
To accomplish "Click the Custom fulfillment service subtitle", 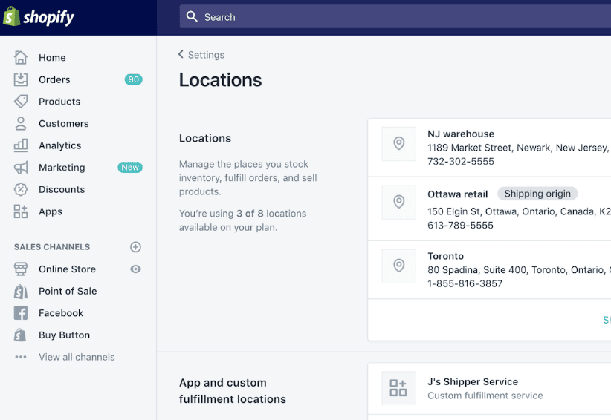I will (485, 396).
